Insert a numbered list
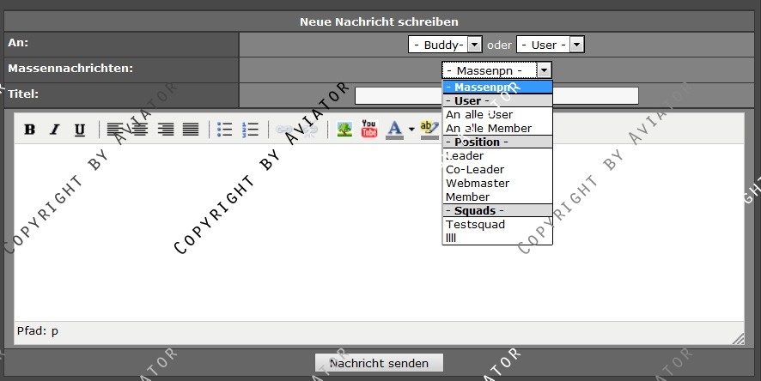 point(251,130)
